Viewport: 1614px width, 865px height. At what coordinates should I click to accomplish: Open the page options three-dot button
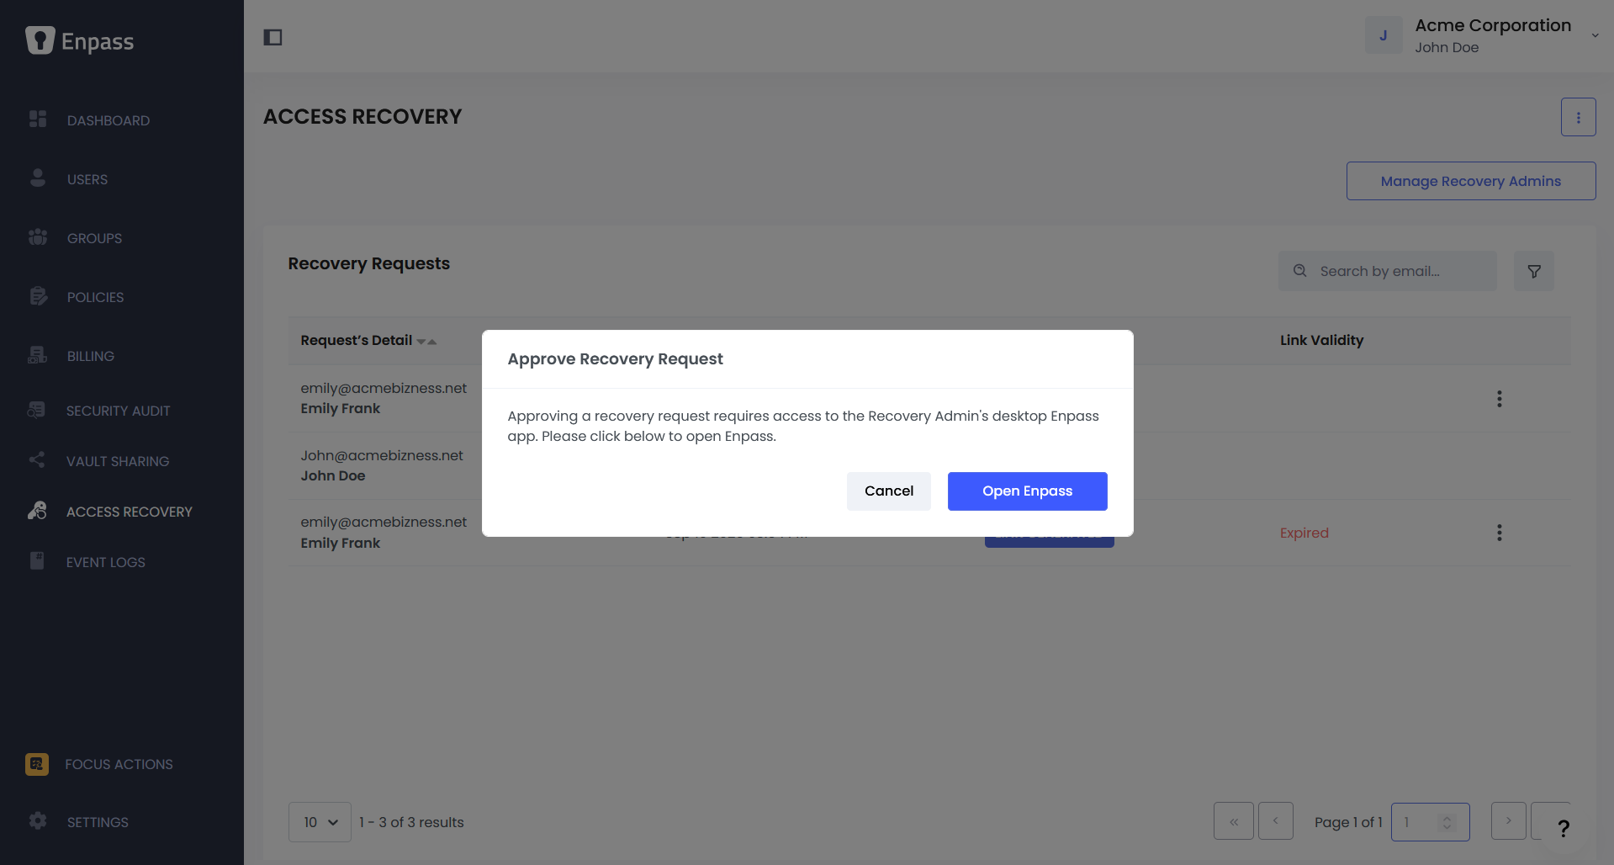(1578, 117)
